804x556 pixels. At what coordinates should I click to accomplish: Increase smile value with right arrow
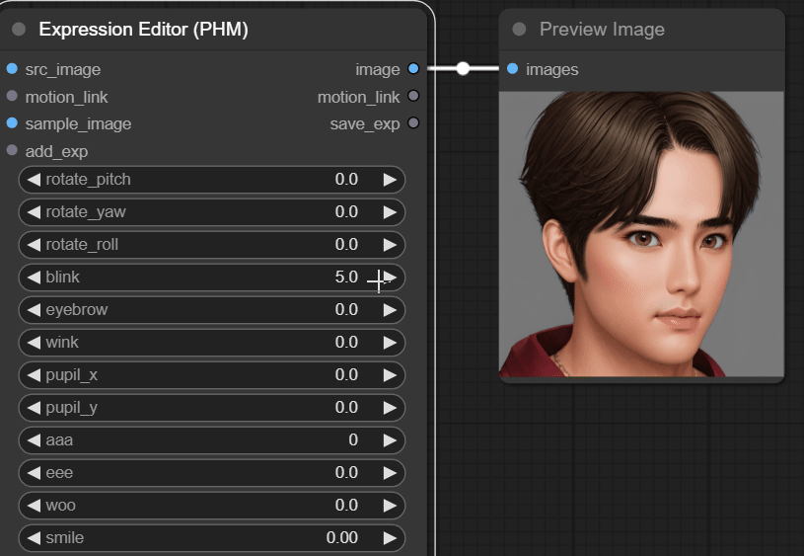(x=390, y=538)
